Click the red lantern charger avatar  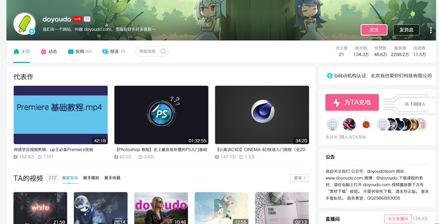point(366,124)
